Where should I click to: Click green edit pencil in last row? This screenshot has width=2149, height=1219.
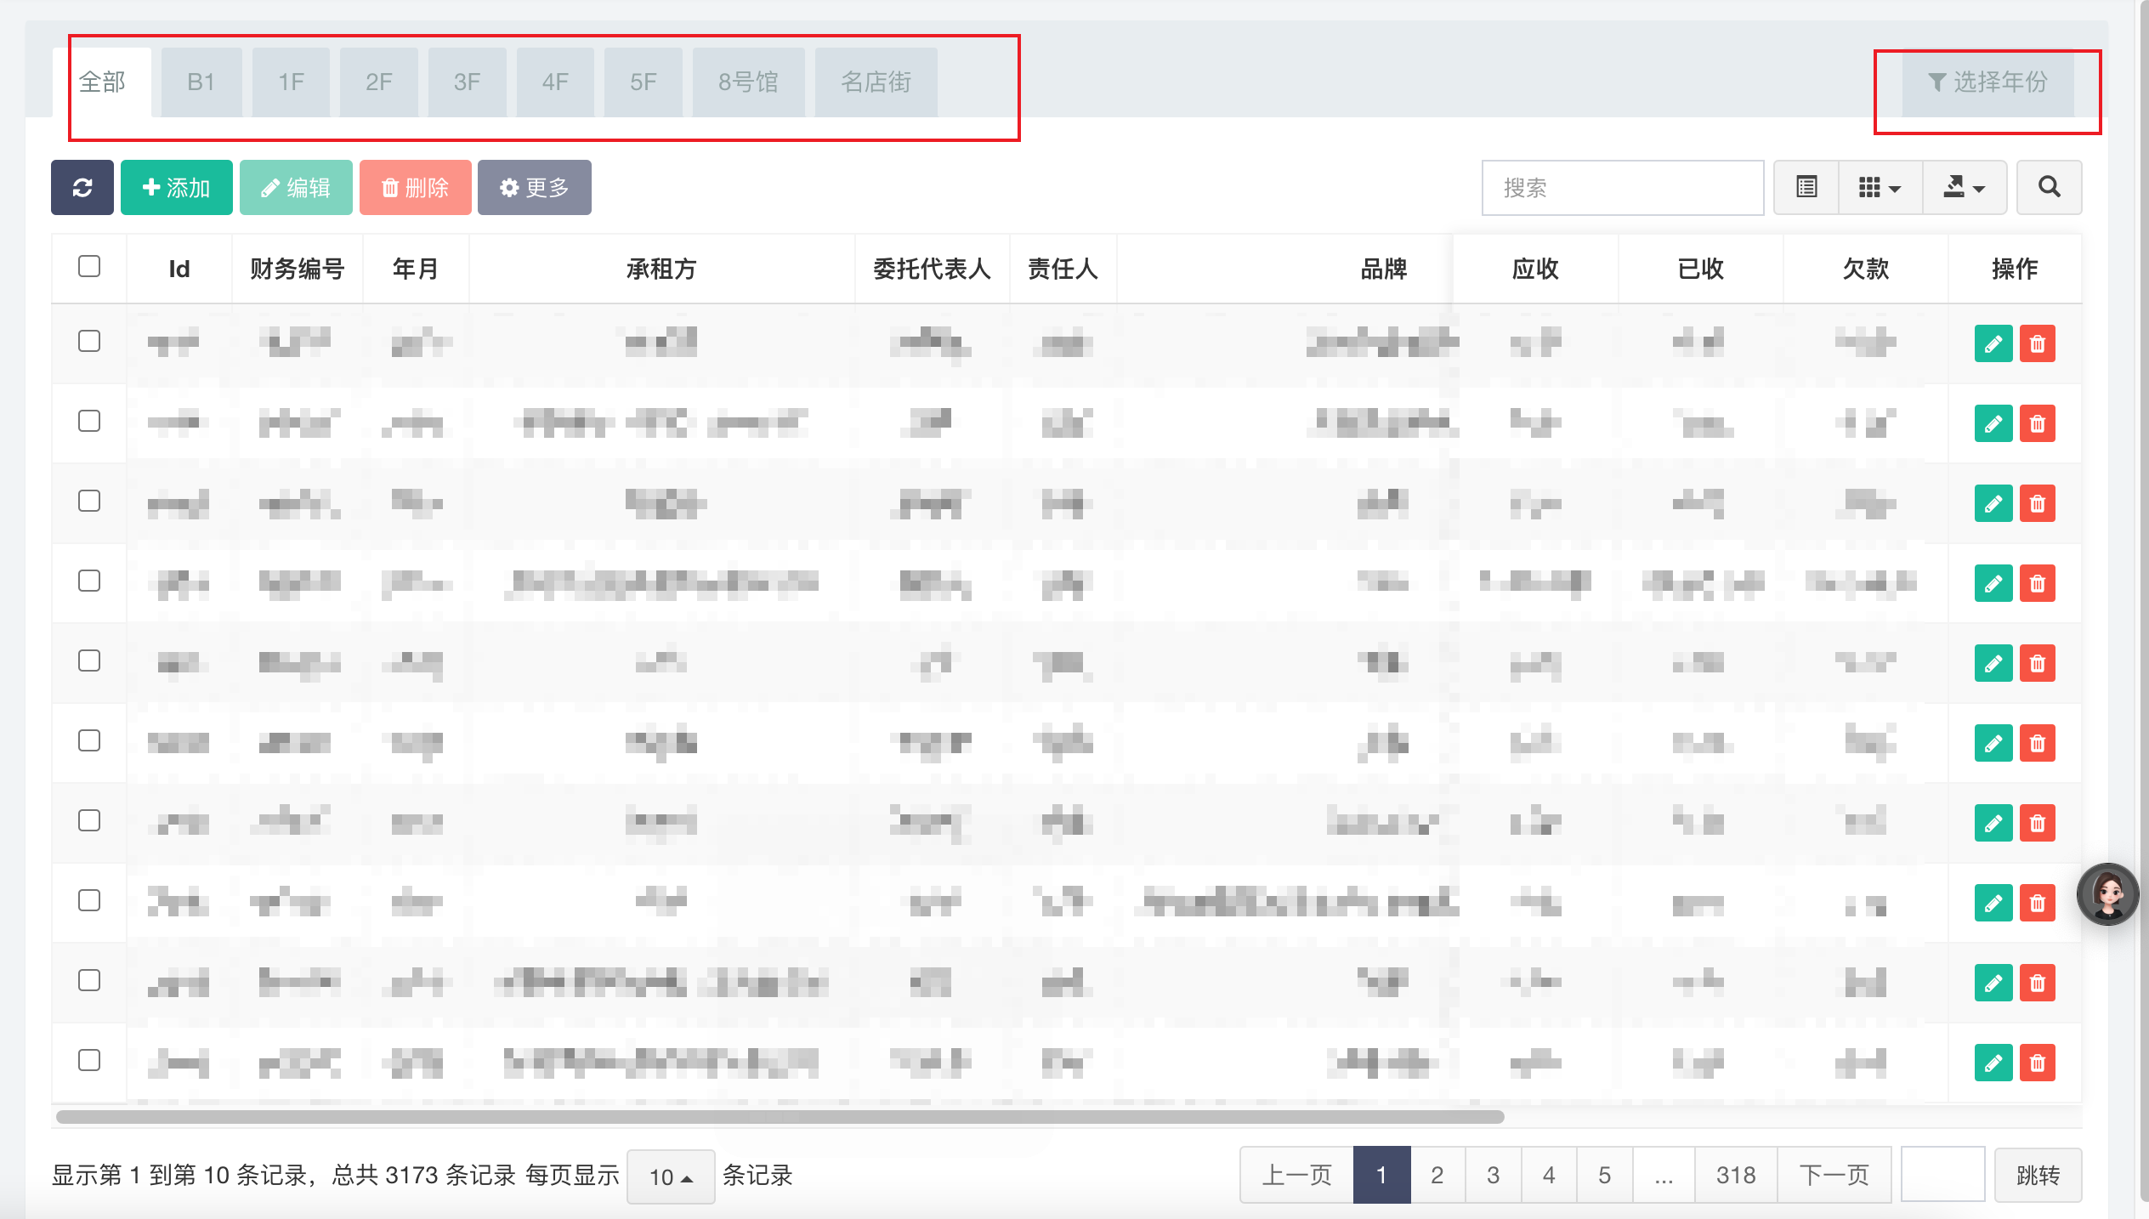tap(1993, 1063)
